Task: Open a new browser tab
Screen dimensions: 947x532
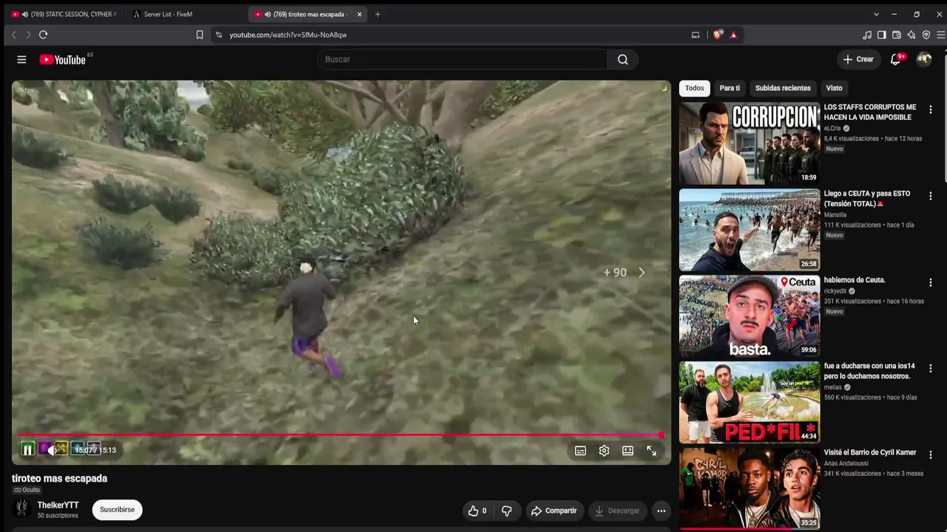Action: click(377, 14)
